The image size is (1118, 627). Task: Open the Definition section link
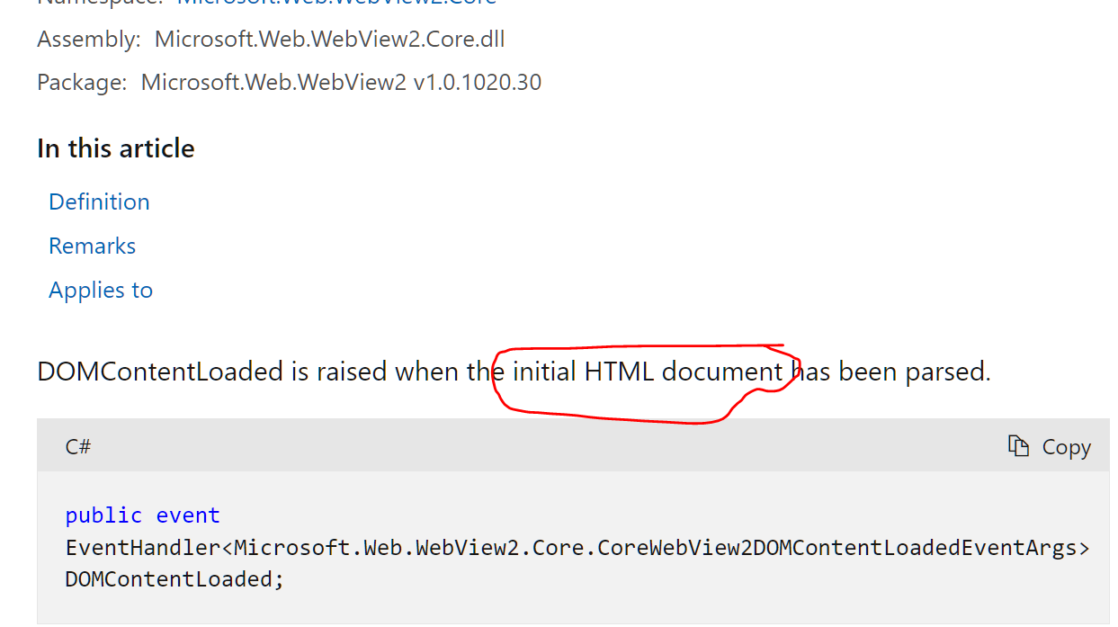tap(99, 202)
